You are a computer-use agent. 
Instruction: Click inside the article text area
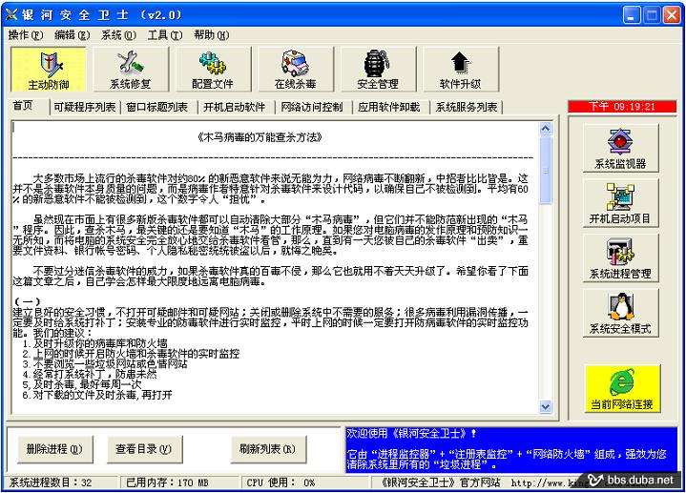point(276,267)
